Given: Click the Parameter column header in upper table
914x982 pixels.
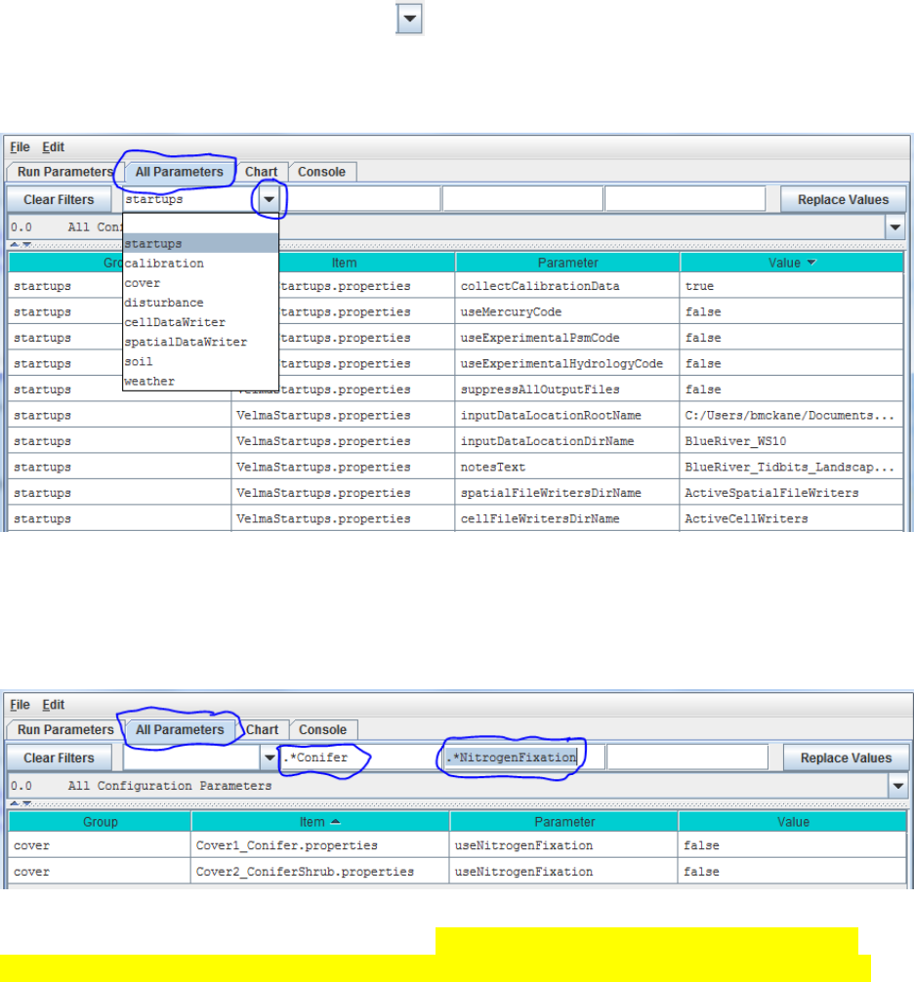Looking at the screenshot, I should pyautogui.click(x=567, y=263).
